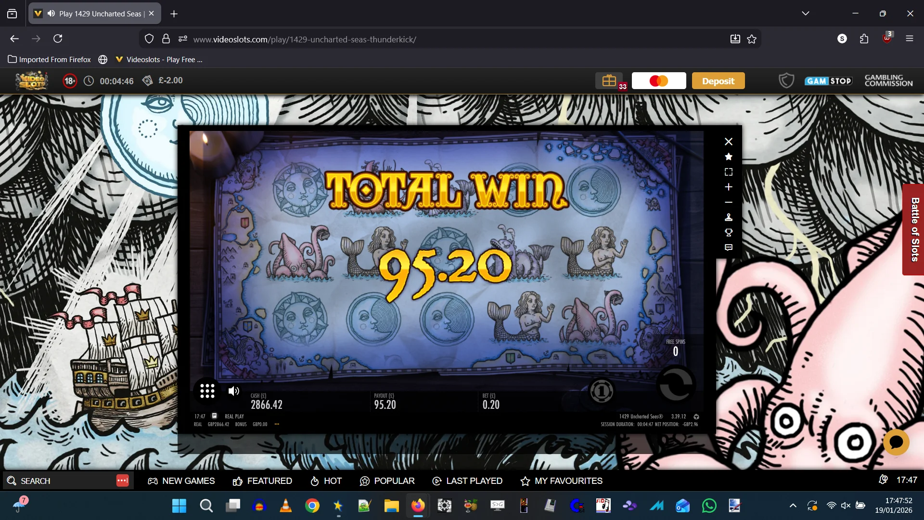Open the GamStop link
This screenshot has height=520, width=924.
tap(828, 81)
